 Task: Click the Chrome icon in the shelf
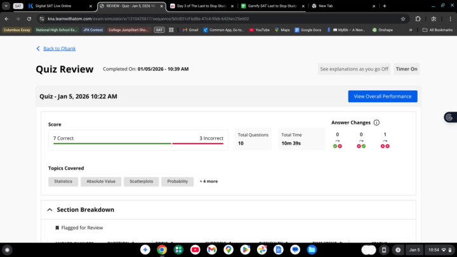pos(162,250)
